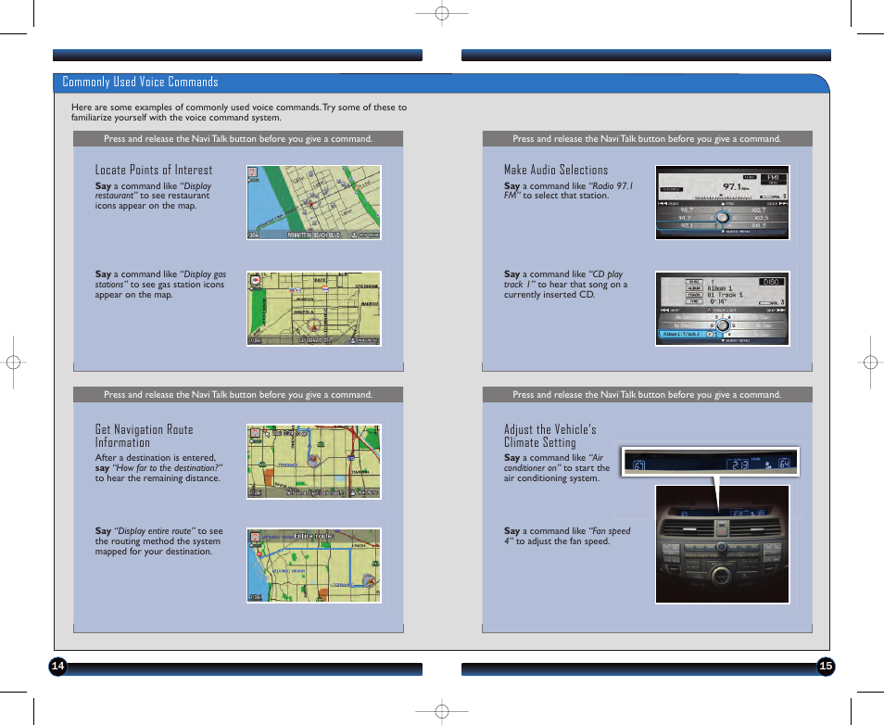The width and height of the screenshot is (884, 725).
Task: Click the selector dial on the CD screen image
Action: click(x=722, y=325)
